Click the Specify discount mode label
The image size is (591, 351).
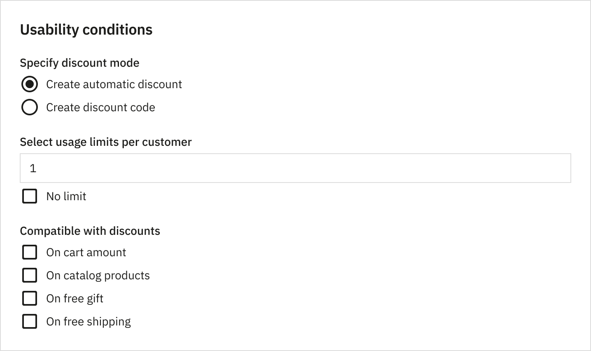(79, 63)
